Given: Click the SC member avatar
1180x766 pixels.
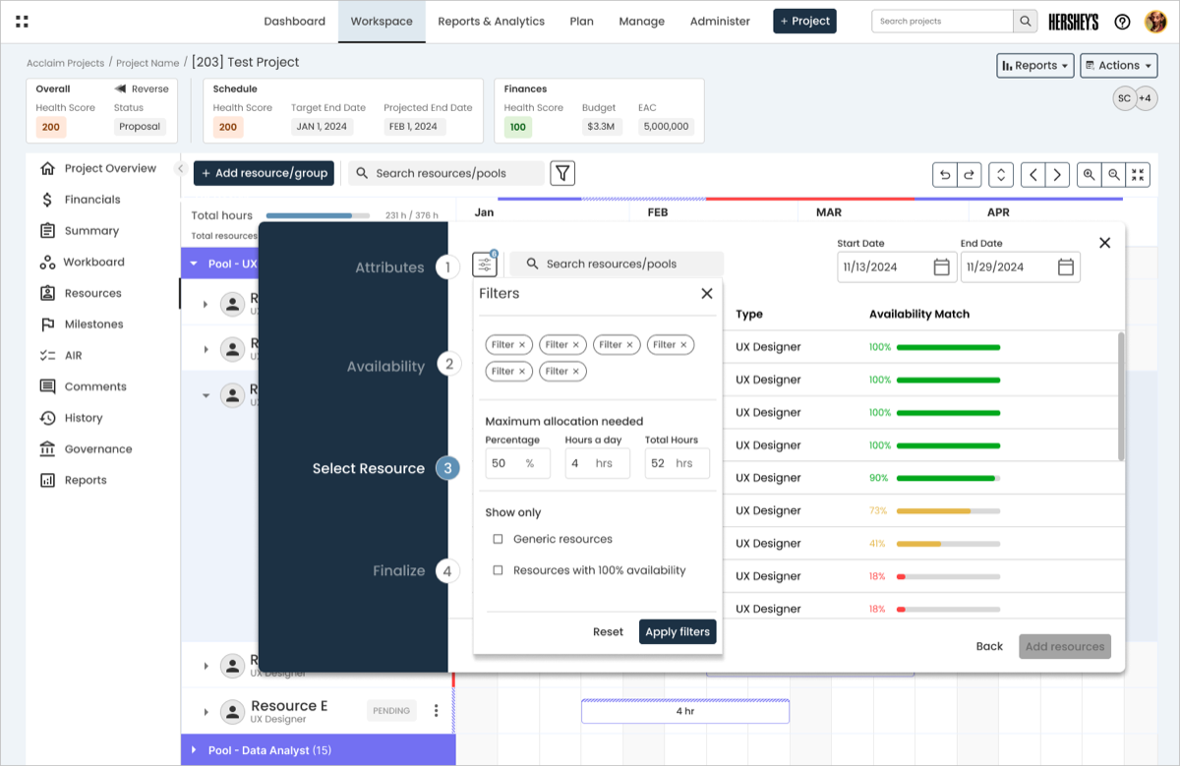Looking at the screenshot, I should (1124, 98).
